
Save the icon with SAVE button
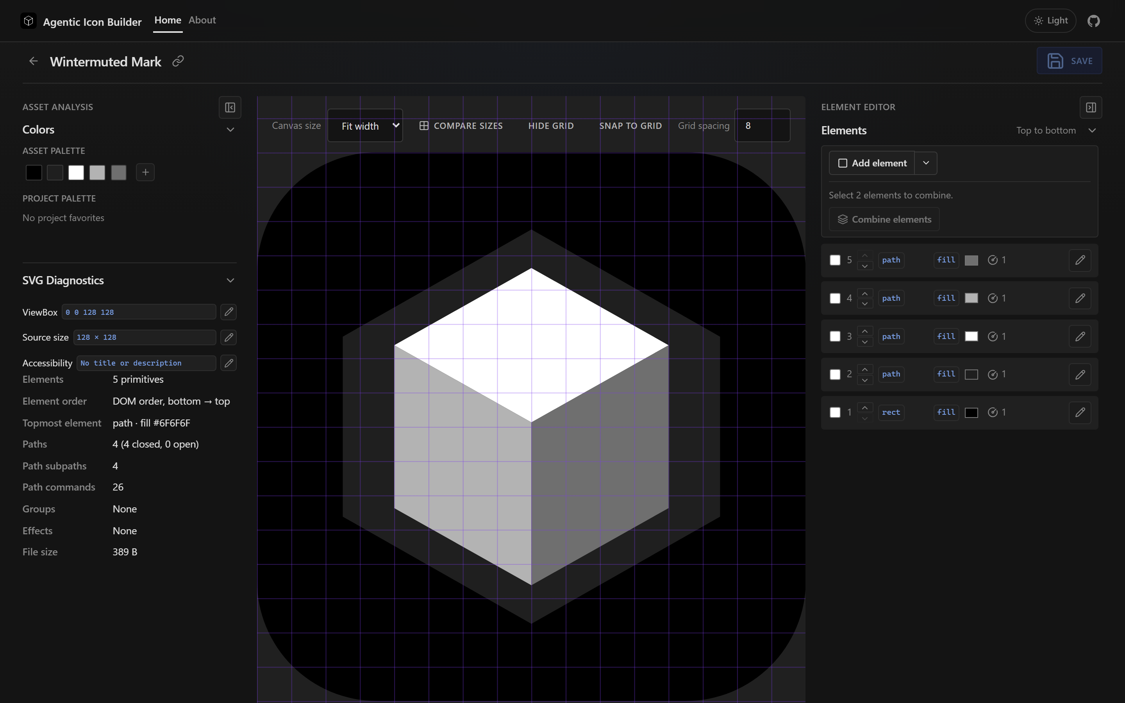[x=1069, y=61]
